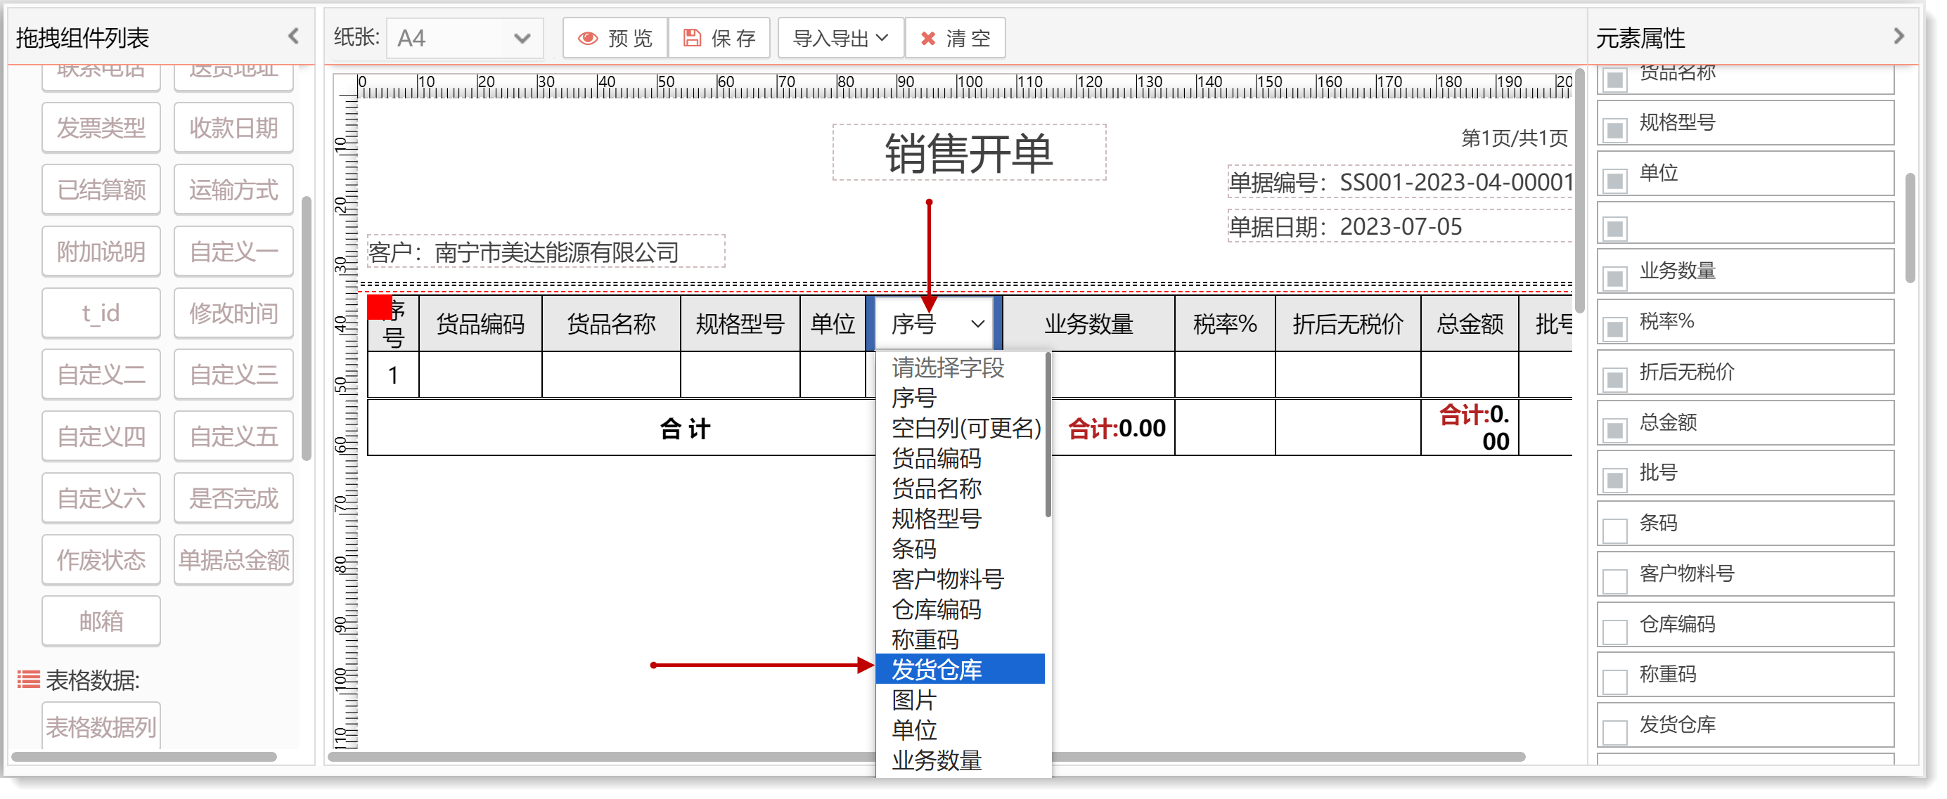
Task: Click the eye icon on Preview button
Action: (x=587, y=39)
